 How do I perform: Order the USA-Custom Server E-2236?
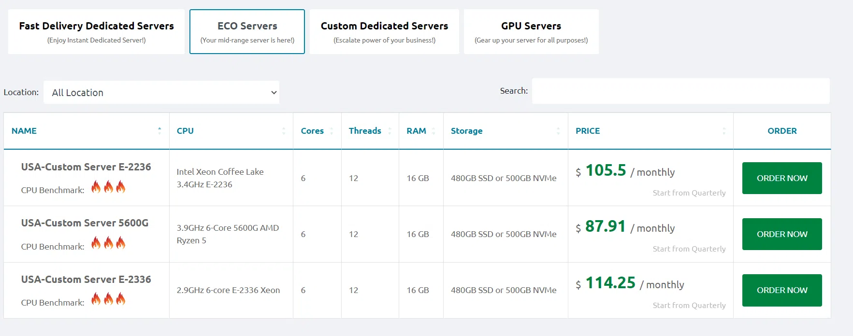[x=781, y=178]
